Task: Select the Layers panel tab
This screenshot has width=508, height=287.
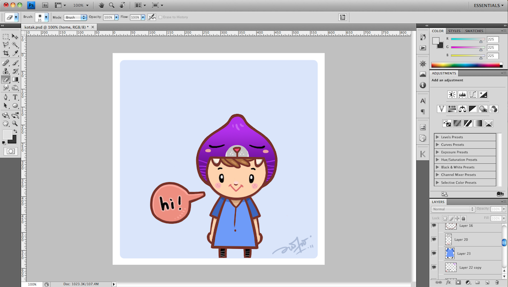Action: point(438,202)
